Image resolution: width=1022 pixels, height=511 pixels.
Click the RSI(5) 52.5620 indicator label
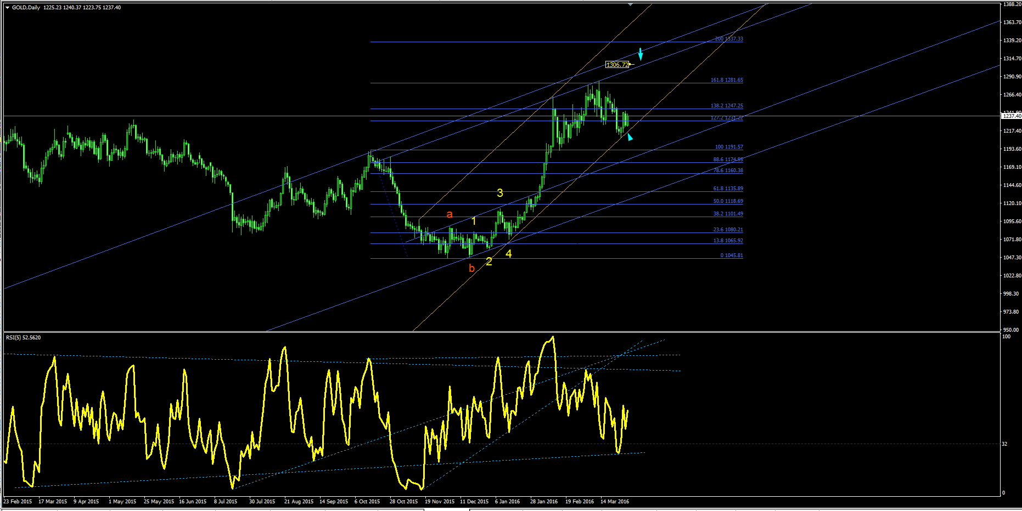point(23,338)
